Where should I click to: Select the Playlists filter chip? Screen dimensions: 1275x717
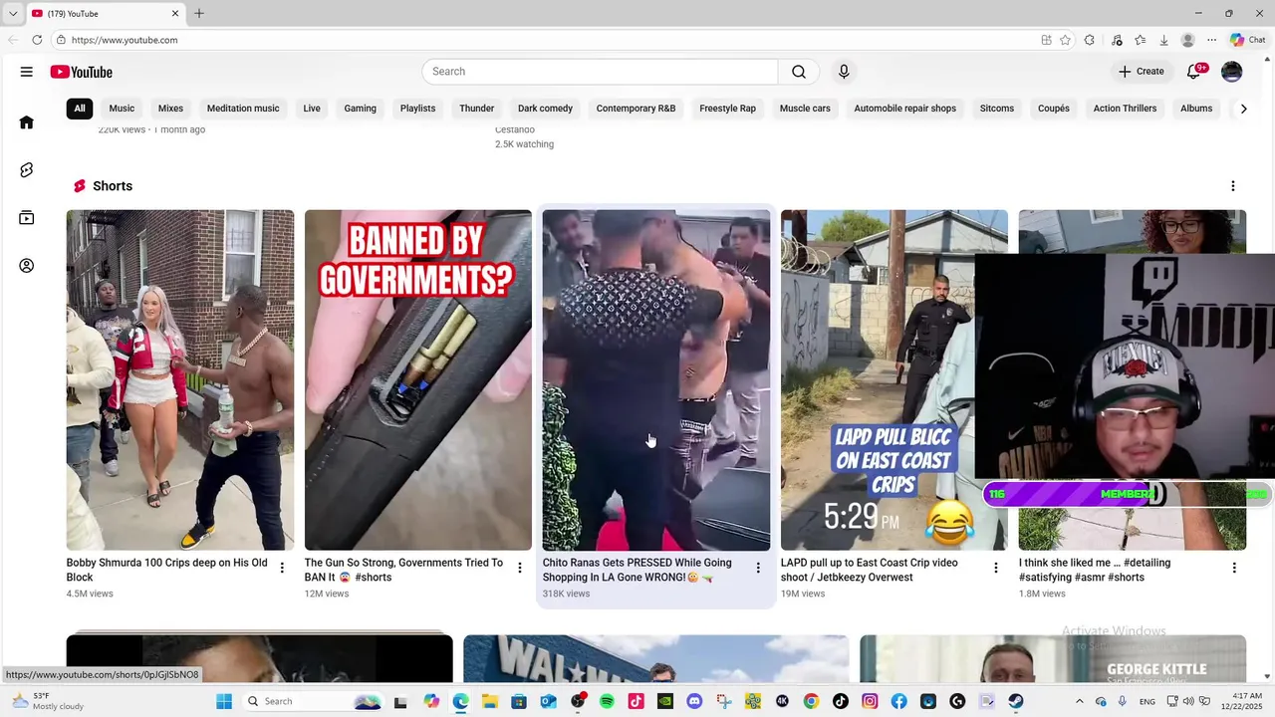tap(417, 109)
